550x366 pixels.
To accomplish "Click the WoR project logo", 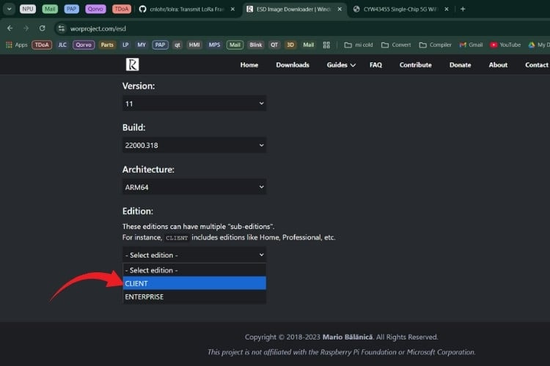I will pyautogui.click(x=132, y=64).
